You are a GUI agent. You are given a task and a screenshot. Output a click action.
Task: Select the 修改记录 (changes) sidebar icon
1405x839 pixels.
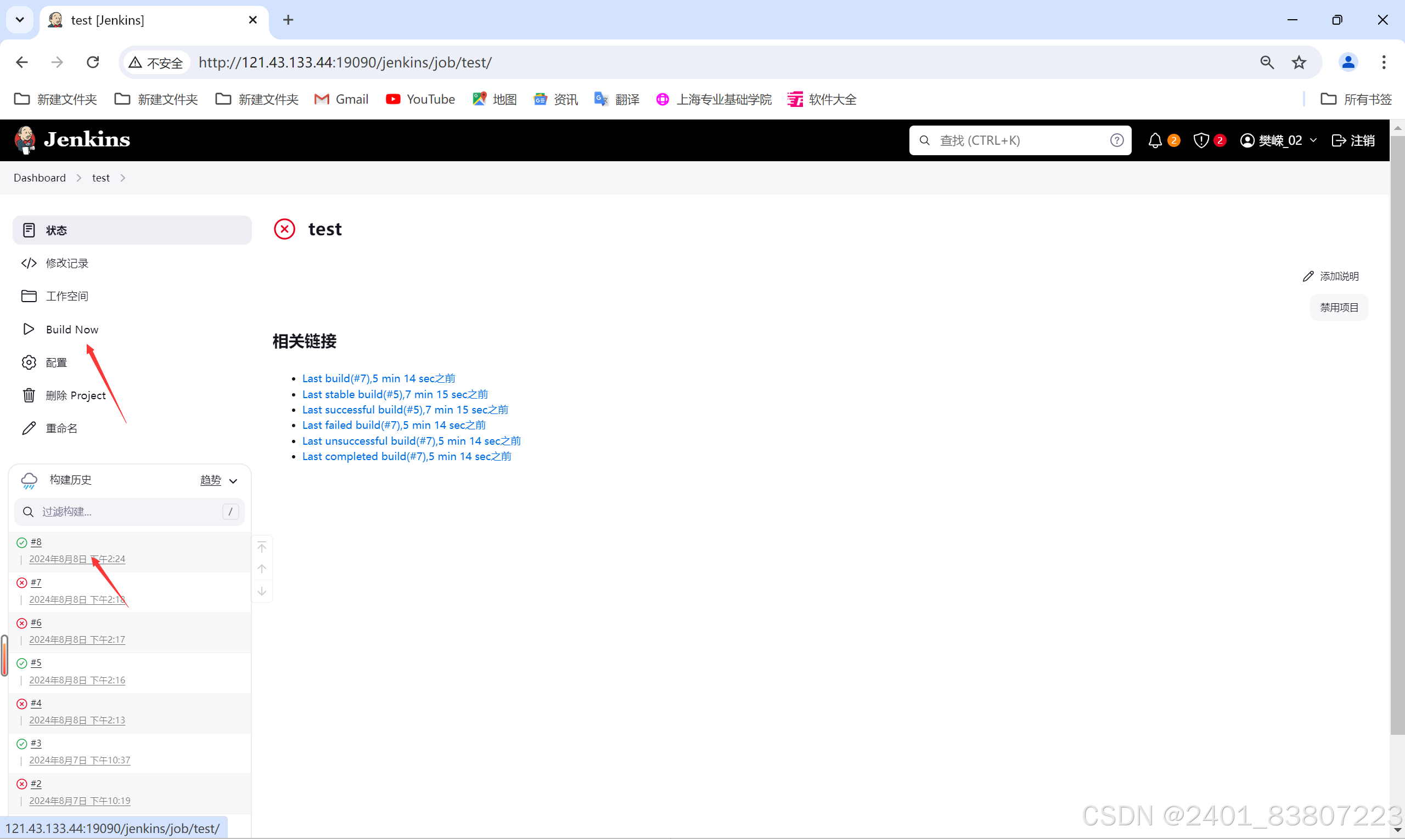tap(29, 263)
